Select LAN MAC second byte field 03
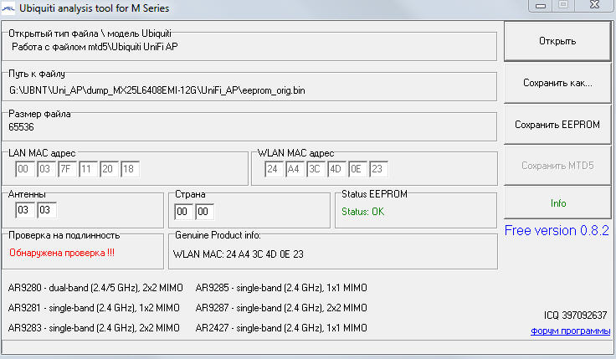The width and height of the screenshot is (616, 359). click(46, 169)
